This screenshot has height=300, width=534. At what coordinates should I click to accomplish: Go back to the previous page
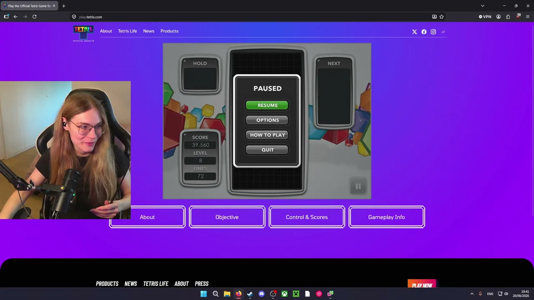15,17
